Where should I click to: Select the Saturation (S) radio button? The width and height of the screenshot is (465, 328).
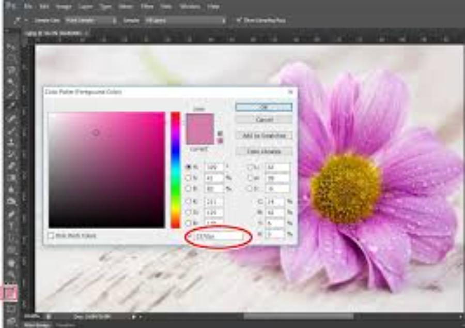click(189, 178)
